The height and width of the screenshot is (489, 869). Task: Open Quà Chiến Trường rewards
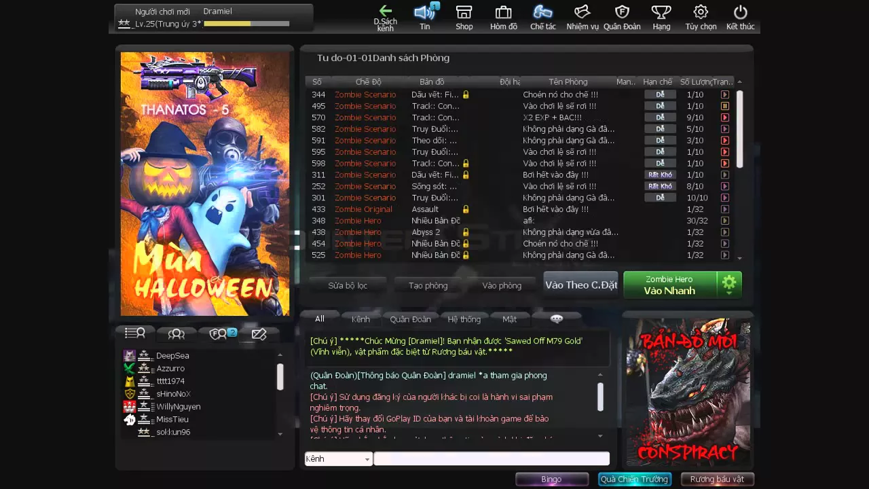pos(635,479)
